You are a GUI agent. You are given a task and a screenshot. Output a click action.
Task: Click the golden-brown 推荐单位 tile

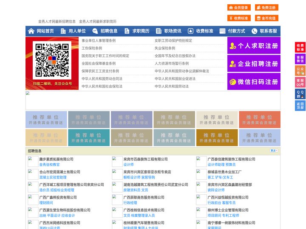point(217,137)
